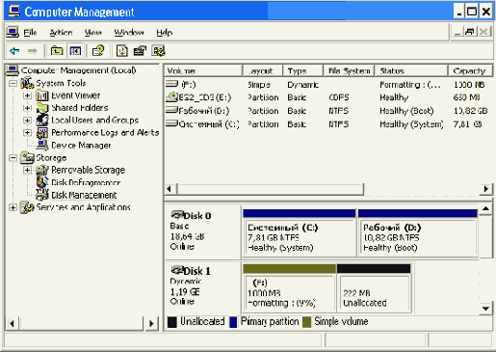Expand Performance Logs and Alerts node
Image resolution: width=496 pixels, height=352 pixels.
pyautogui.click(x=27, y=133)
